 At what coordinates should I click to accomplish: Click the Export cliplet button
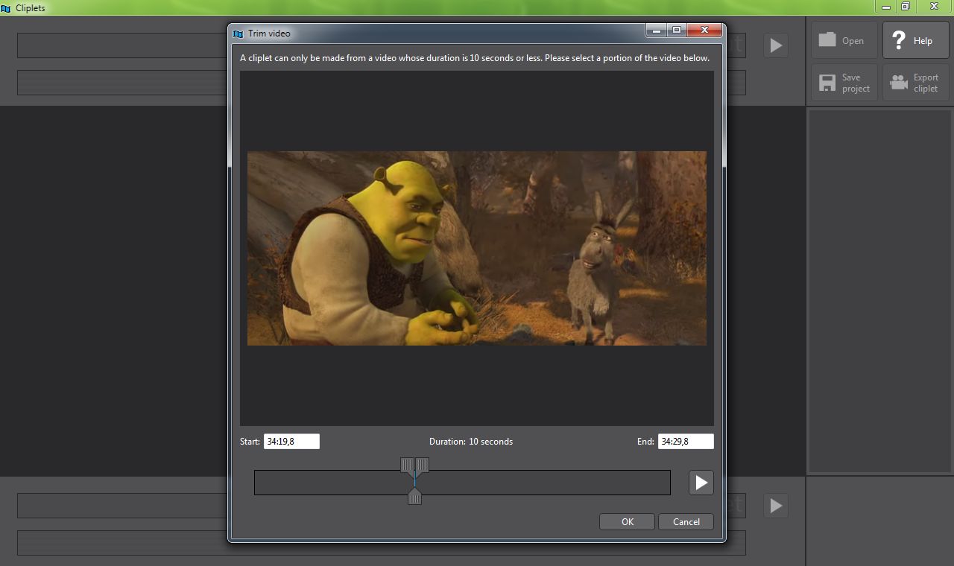coord(915,82)
